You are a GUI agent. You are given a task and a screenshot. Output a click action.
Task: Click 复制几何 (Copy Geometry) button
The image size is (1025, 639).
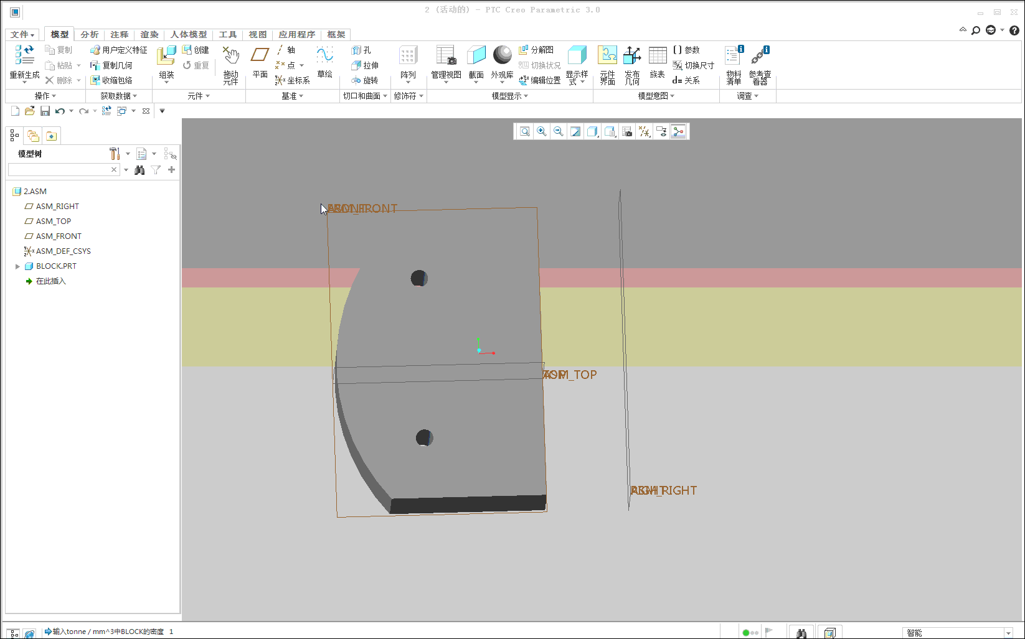pyautogui.click(x=111, y=65)
